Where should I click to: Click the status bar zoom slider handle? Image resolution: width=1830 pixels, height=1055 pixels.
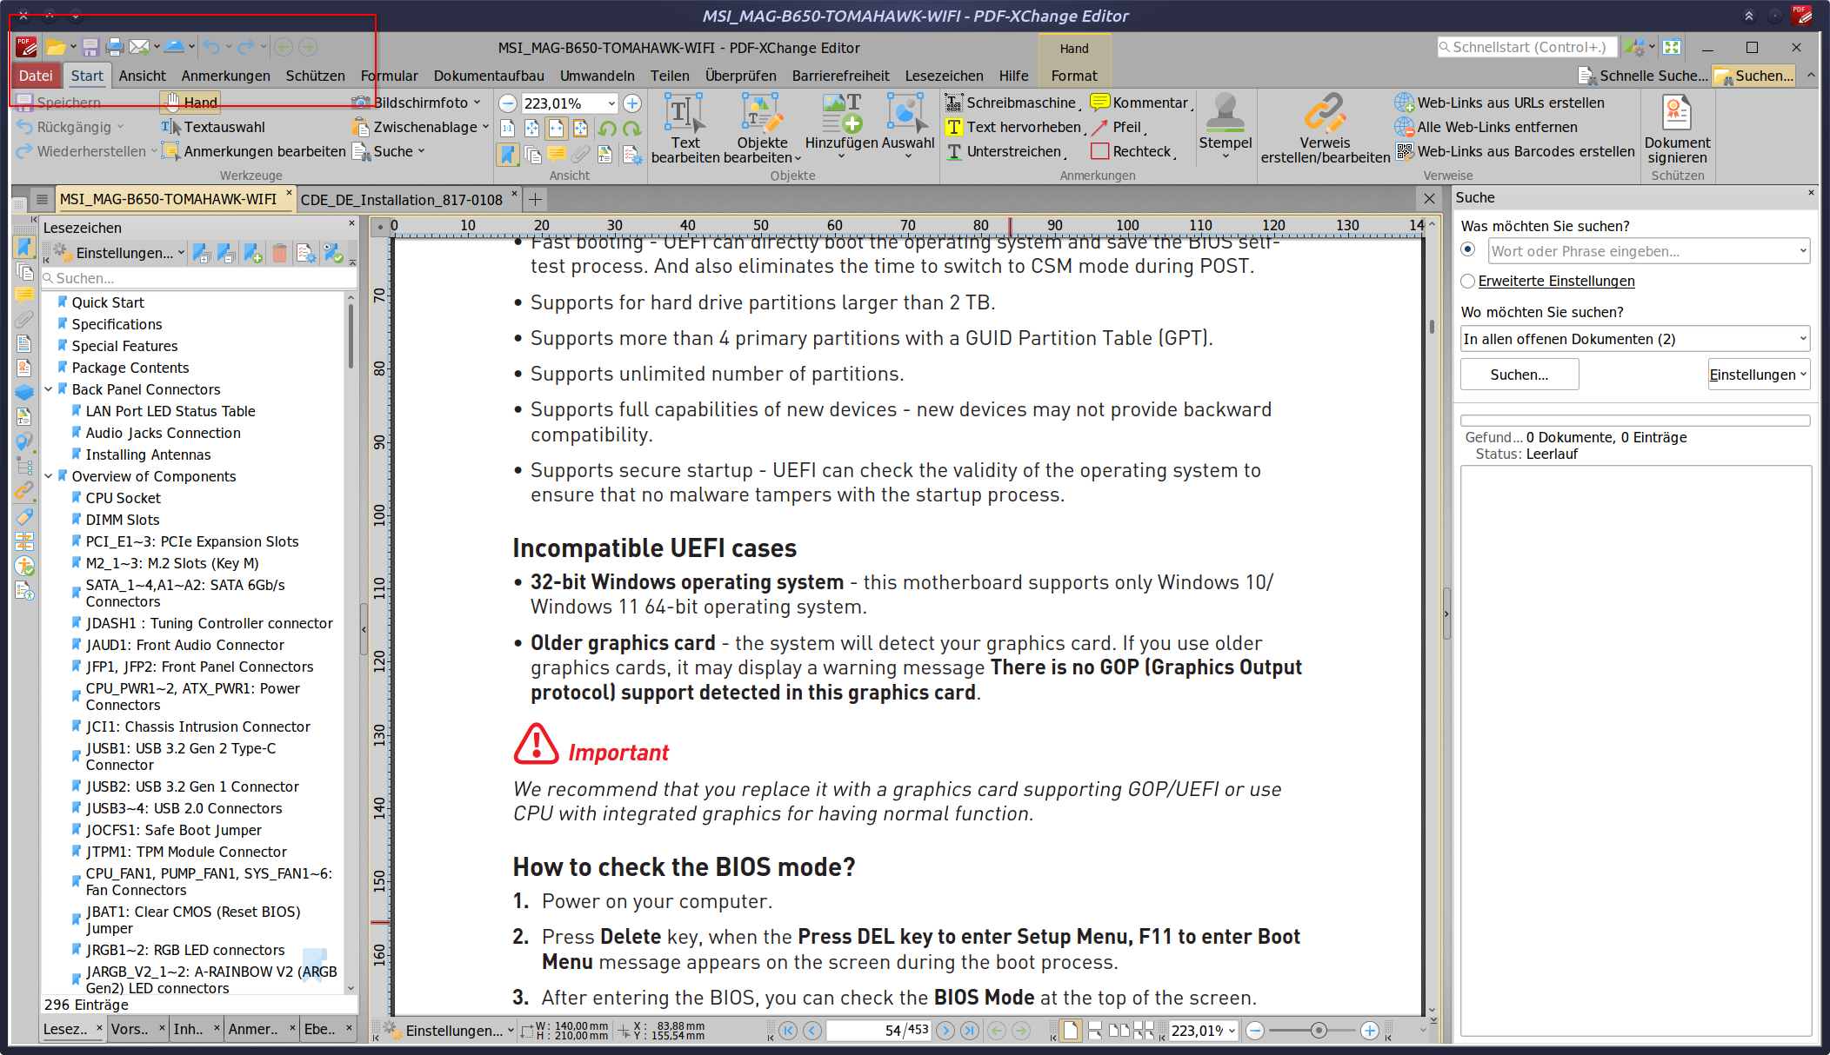1319,1031
